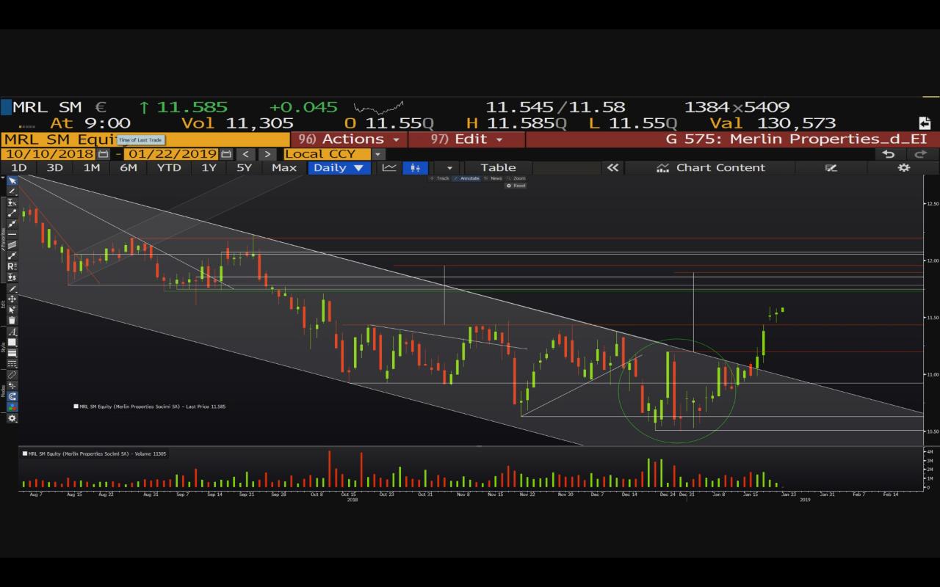The height and width of the screenshot is (587, 940).
Task: Click the line chart type icon
Action: (389, 168)
